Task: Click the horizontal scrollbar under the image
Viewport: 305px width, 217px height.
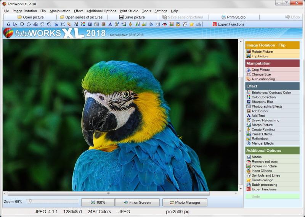Action: [122, 194]
